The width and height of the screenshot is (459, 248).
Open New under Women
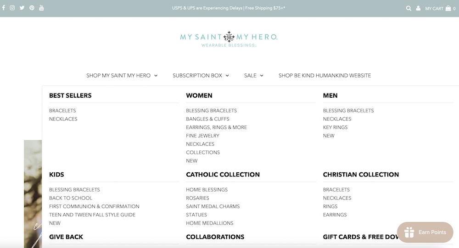tap(192, 161)
